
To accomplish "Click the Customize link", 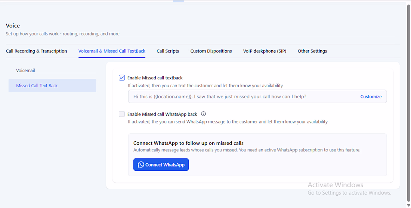I will click(x=371, y=97).
